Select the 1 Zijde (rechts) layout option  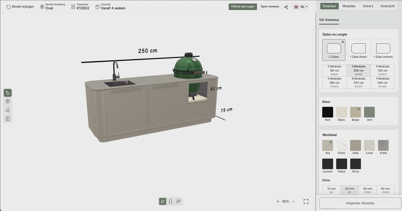383,50
